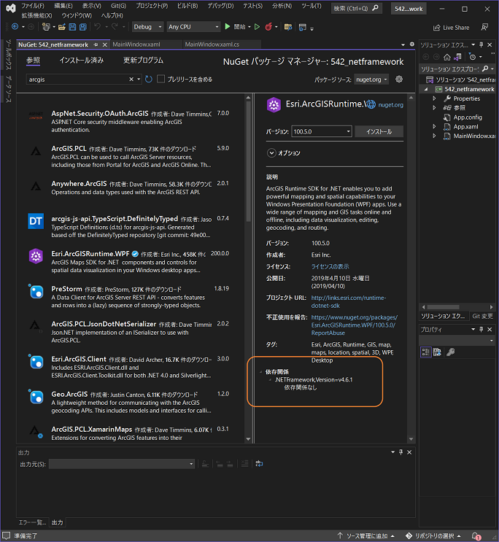Switch to the MainWindow.xaml.cs document tab
Viewport: 499px width, 542px height.
point(212,44)
